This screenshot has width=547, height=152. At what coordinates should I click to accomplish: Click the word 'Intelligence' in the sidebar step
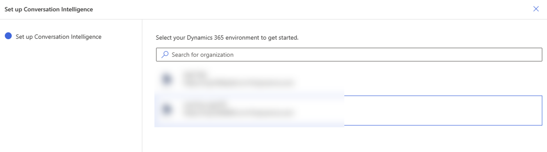(x=86, y=37)
